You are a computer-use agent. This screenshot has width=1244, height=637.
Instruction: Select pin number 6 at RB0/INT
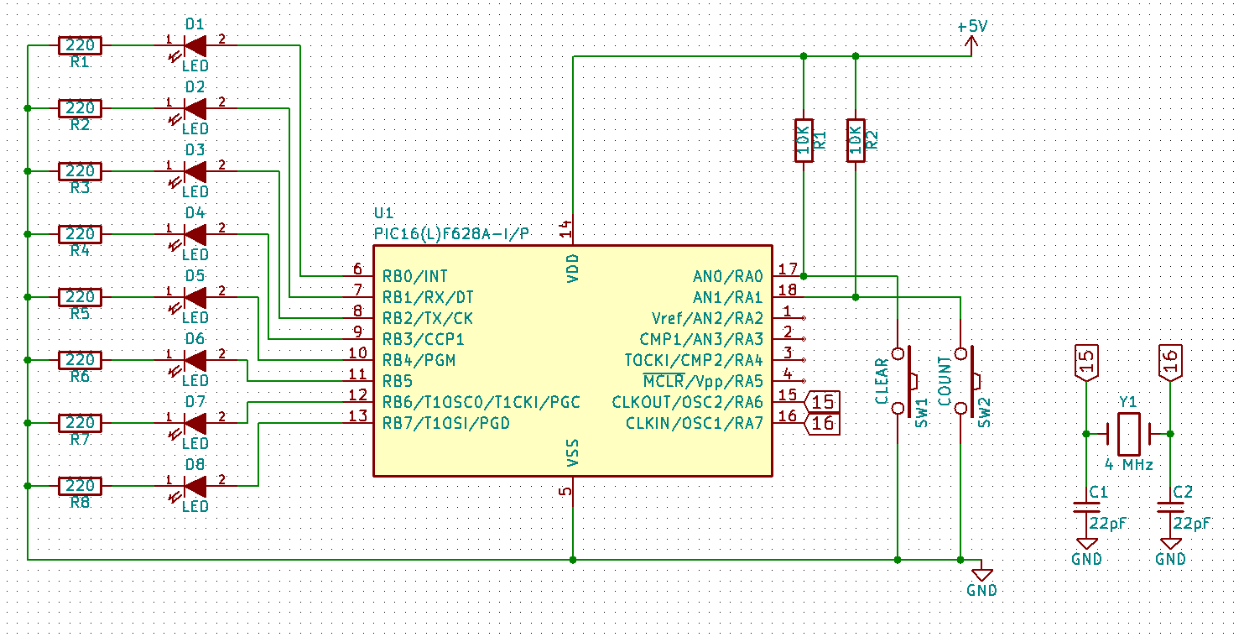pos(357,269)
